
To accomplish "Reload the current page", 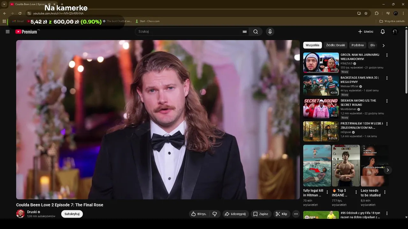I will pyautogui.click(x=20, y=13).
